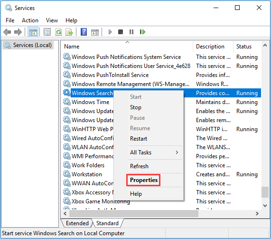The height and width of the screenshot is (239, 271).
Task: Switch to the Extended tab
Action: (77, 223)
